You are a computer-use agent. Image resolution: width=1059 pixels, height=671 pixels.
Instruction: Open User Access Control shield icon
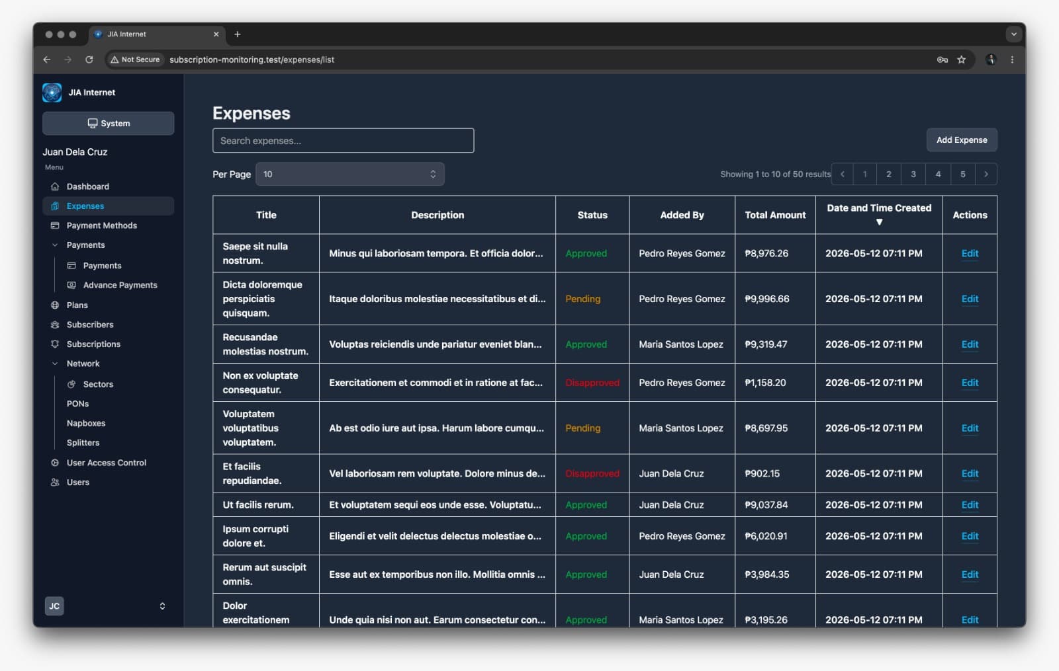tap(55, 463)
